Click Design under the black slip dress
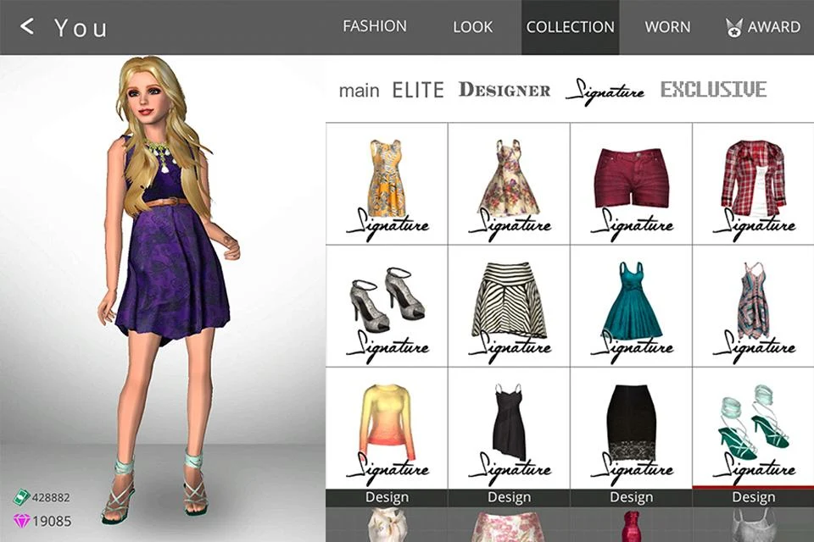The image size is (814, 542). (509, 497)
